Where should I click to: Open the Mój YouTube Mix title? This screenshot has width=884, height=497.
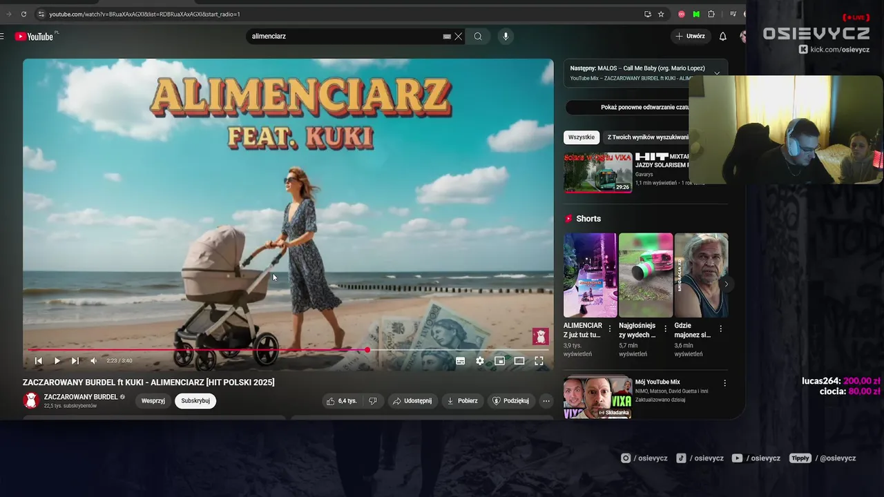coord(657,382)
